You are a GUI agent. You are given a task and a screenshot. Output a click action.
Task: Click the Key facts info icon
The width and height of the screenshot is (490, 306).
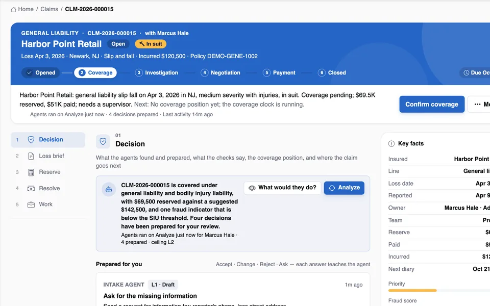tap(391, 144)
